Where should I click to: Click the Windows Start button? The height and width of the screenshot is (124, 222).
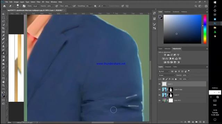(215, 2)
